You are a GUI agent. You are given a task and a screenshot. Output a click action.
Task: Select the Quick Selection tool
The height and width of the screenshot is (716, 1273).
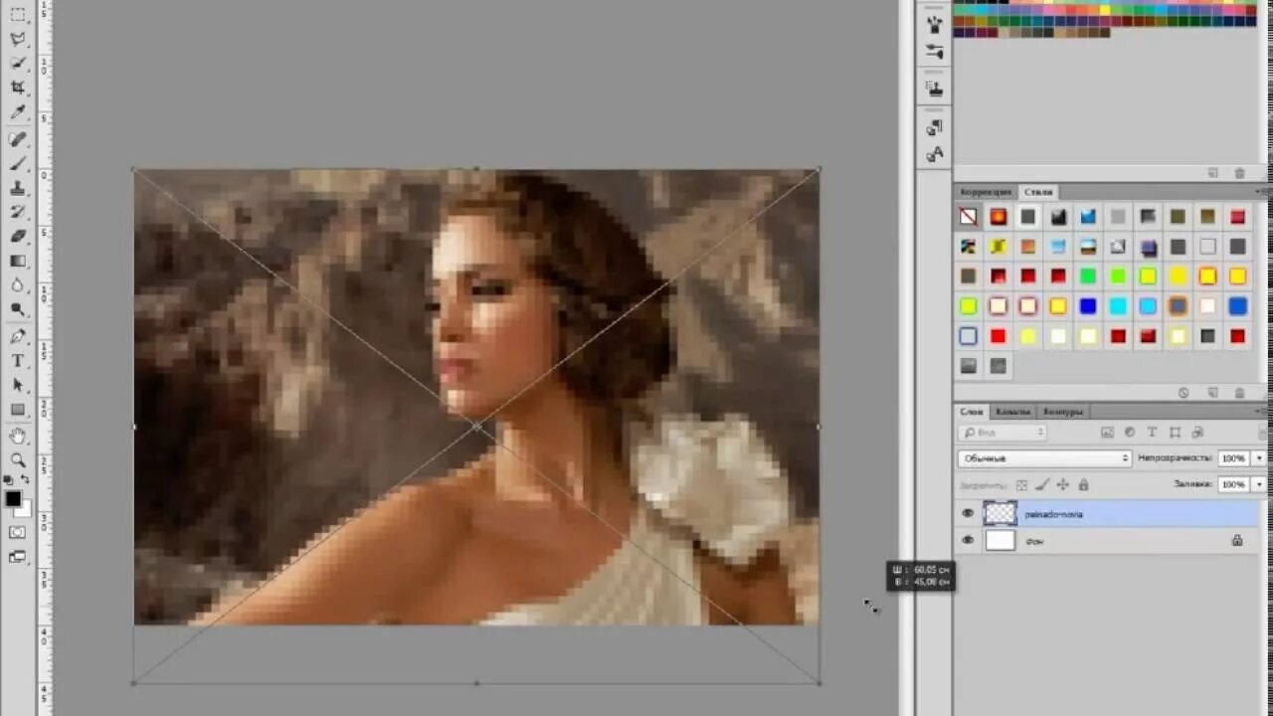(18, 64)
